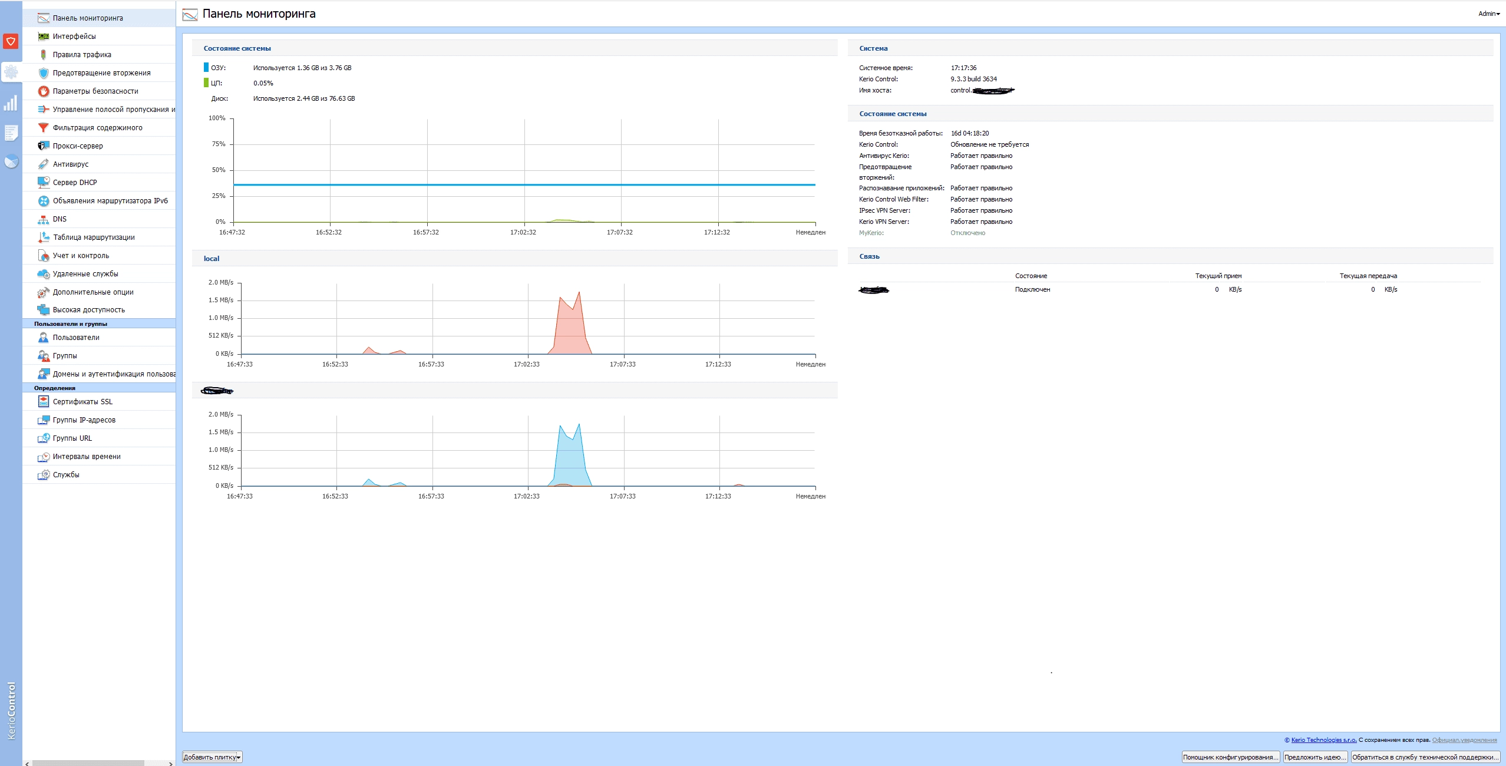The width and height of the screenshot is (1506, 766).
Task: Open the pie chart statistics icon in left strip
Action: point(11,161)
